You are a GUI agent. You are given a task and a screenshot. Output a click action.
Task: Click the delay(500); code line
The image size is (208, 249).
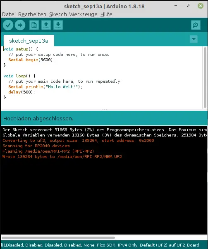pos(22,92)
